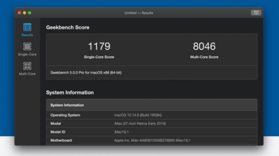The image size is (279, 156).
Task: Click the upload results button in title bar
Action: click(x=256, y=13)
